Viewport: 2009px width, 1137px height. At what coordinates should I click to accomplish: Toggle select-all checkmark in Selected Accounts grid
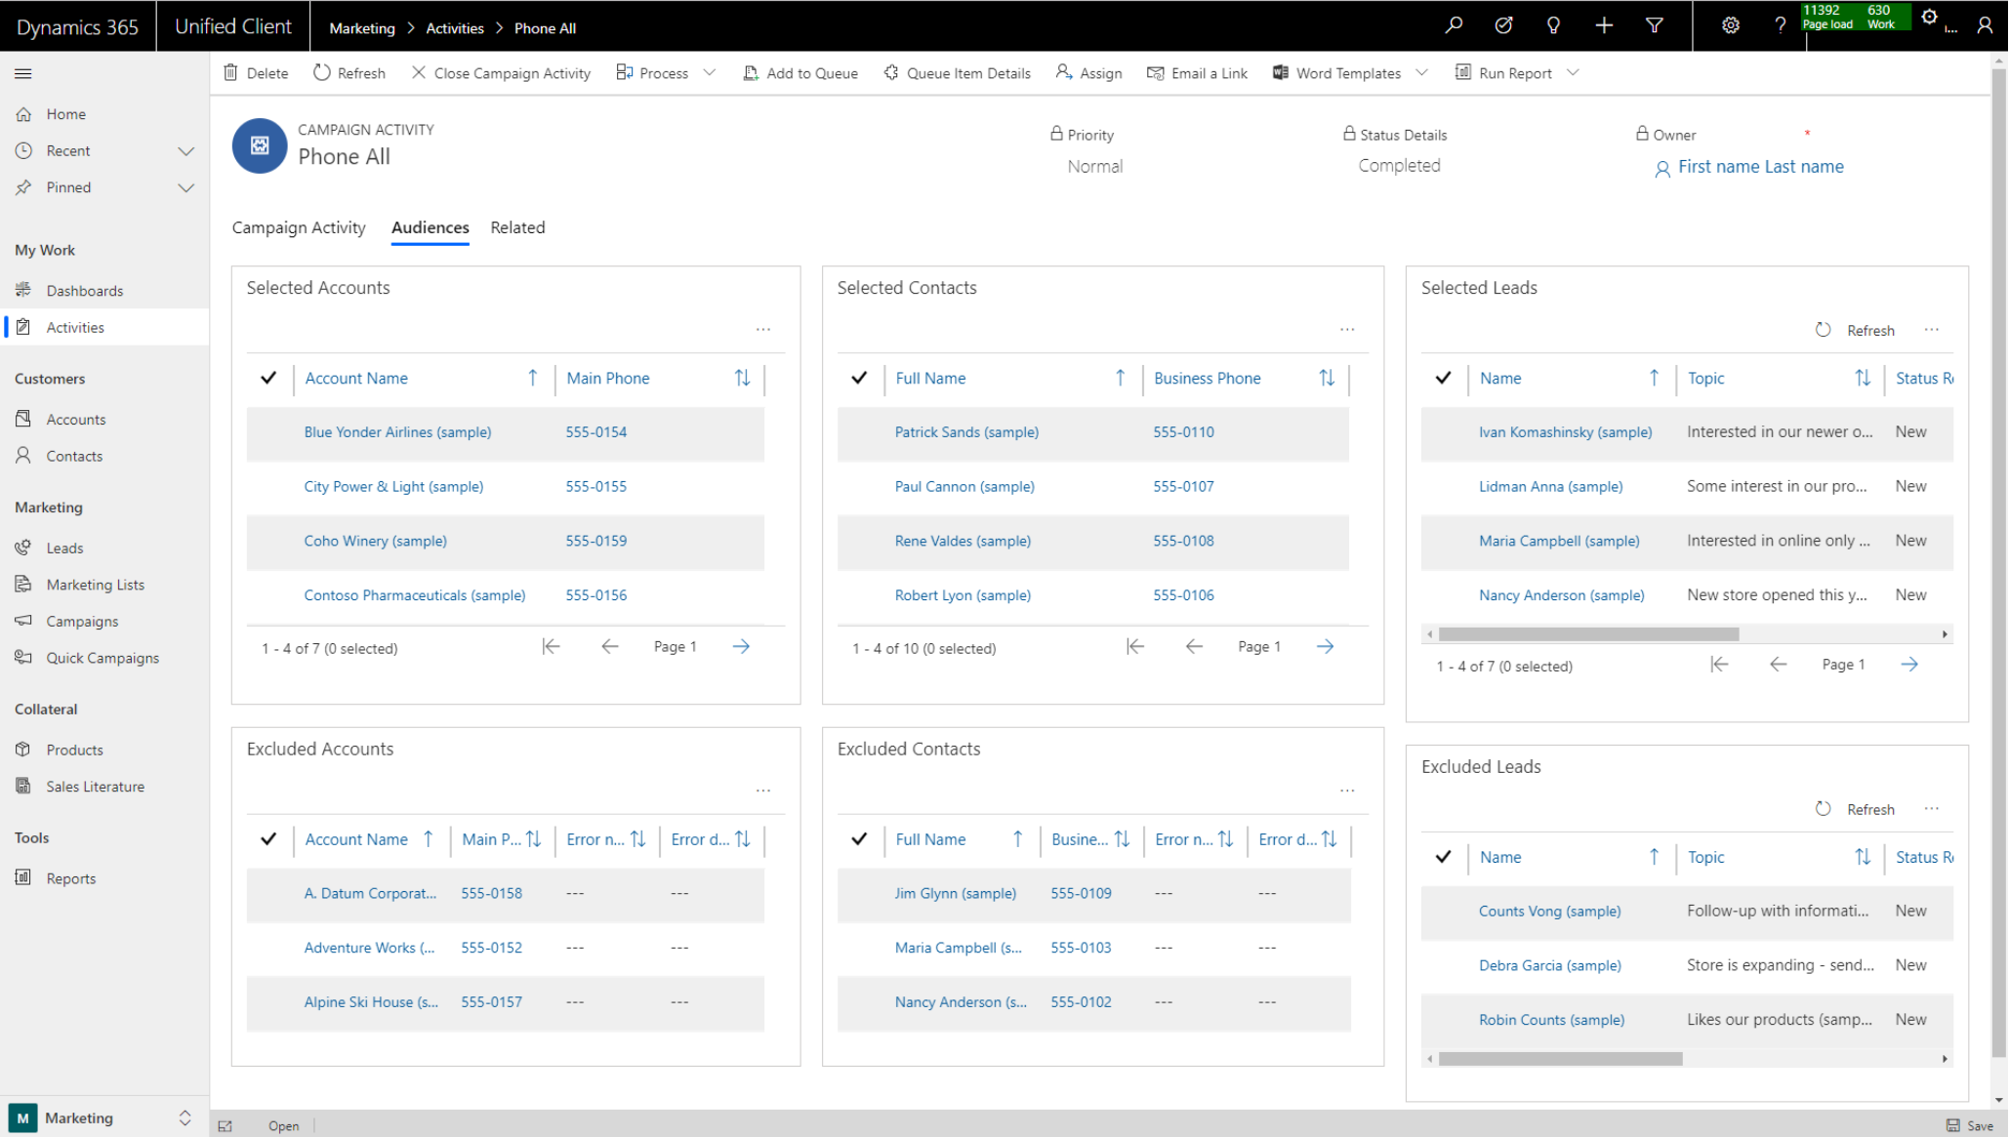268,378
